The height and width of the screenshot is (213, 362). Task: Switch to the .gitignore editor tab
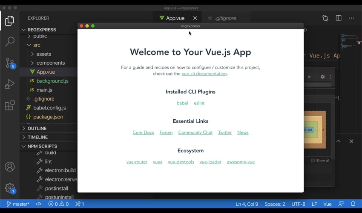tap(225, 18)
